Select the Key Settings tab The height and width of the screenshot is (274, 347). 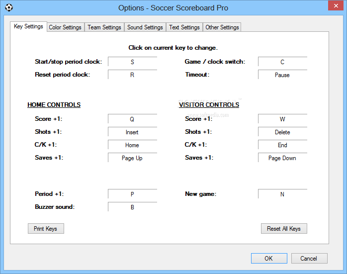[28, 26]
